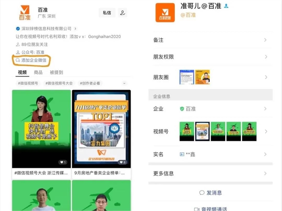Image resolution: width=282 pixels, height=211 pixels.
Task: Open the circled 添加企业微信 link
Action: click(x=33, y=60)
